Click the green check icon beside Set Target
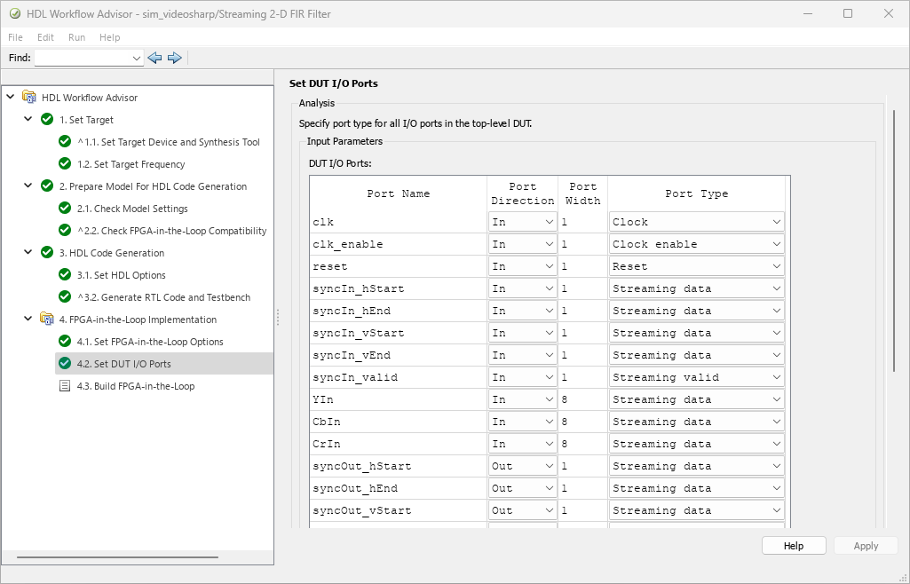 pyautogui.click(x=47, y=120)
